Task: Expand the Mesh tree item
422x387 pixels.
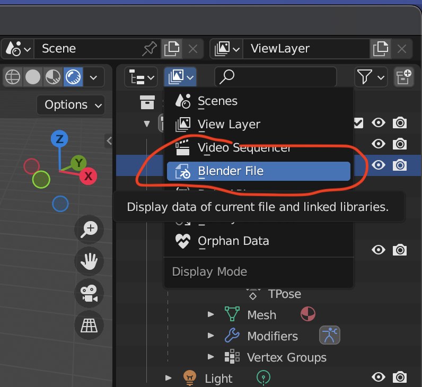Action: tap(210, 314)
